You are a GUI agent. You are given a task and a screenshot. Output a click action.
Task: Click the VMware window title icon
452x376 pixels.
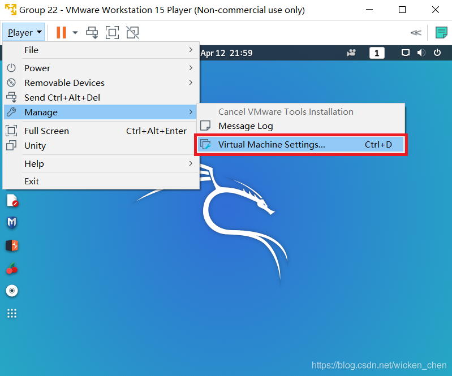point(11,10)
